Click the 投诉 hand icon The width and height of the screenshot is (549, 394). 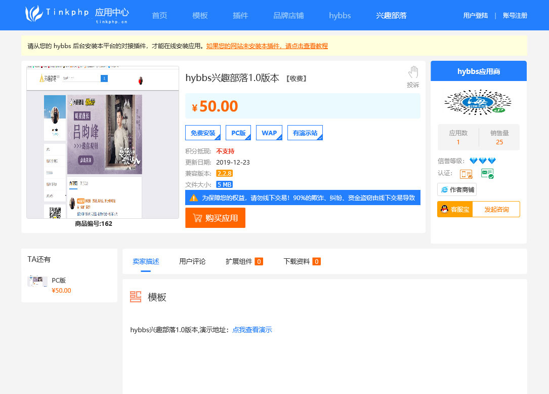click(413, 72)
